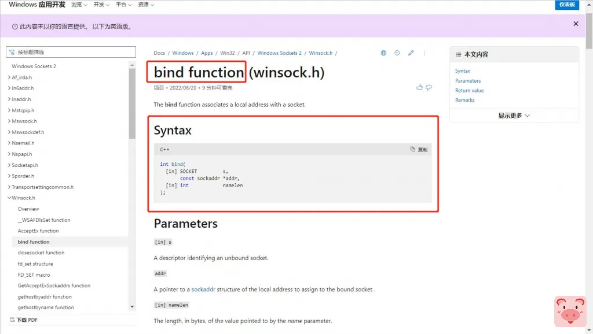
Task: Expand the Mswsock.h tree node
Action: point(9,121)
